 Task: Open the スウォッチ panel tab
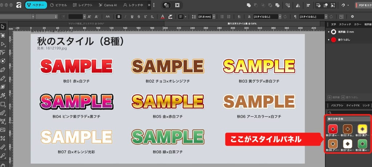pos(345,24)
